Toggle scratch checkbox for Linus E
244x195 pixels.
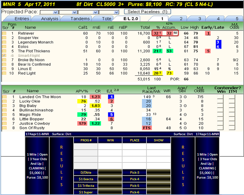tap(4, 69)
